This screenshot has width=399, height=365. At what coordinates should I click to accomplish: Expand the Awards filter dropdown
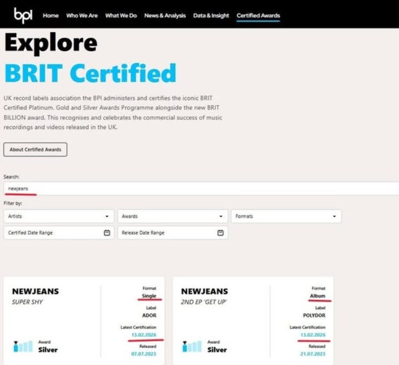(172, 216)
